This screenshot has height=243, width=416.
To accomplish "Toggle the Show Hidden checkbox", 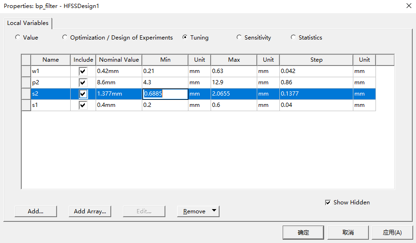I will (x=328, y=202).
